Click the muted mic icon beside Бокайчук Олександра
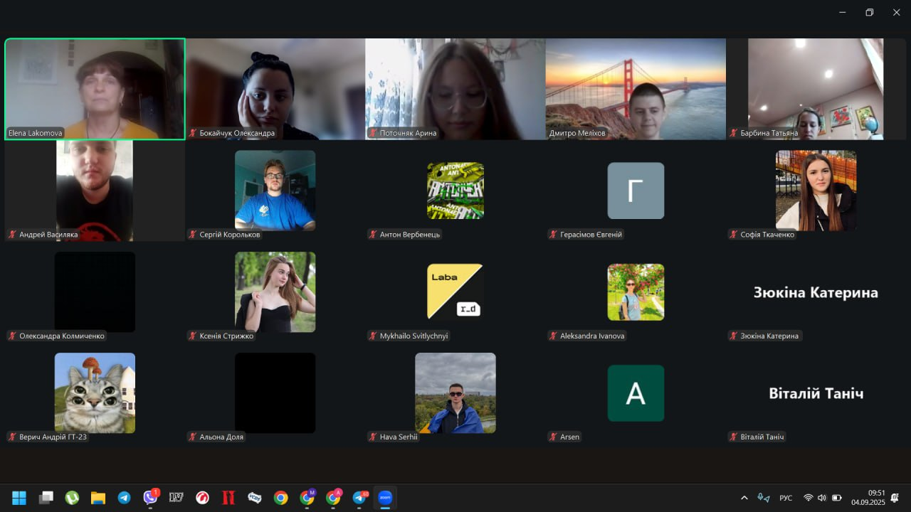 pos(193,133)
